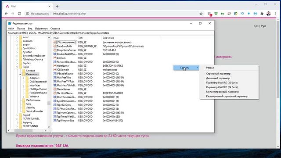Open the Вид menu in Registry Editor

click(30, 29)
